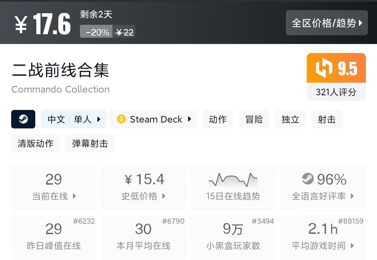Click the Xiaoheihe logo on the 9.5 score badge
Viewport: 377px width, 260px height.
324,68
